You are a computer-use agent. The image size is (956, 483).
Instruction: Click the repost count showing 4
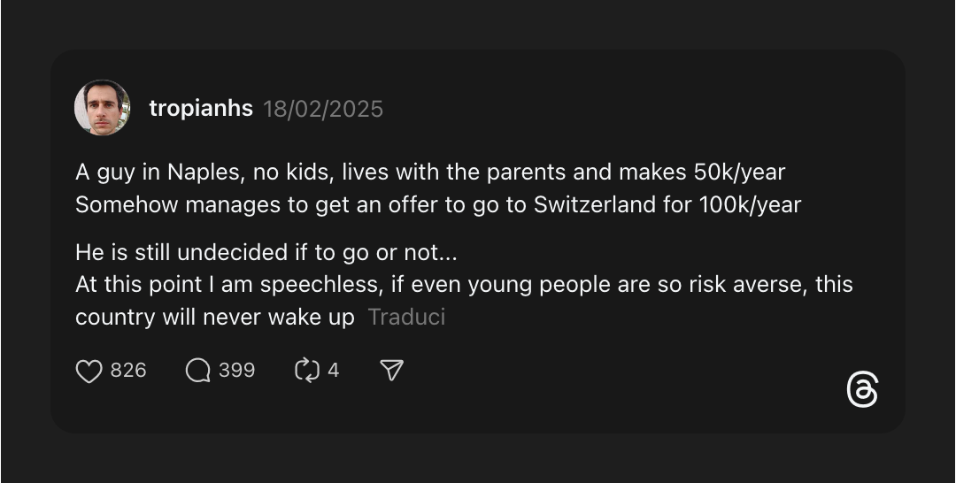[x=333, y=370]
